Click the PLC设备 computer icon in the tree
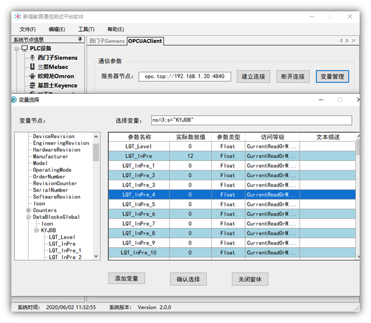Viewport: 371px width, 323px height. coord(24,48)
